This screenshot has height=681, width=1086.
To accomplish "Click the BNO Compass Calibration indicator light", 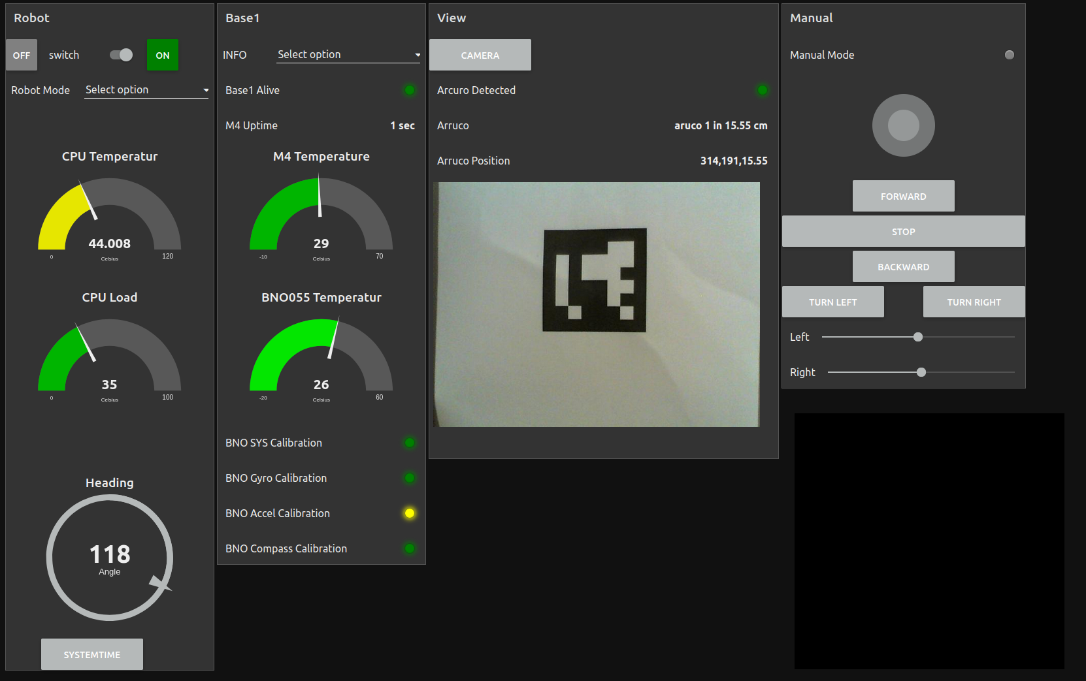I will [x=410, y=548].
